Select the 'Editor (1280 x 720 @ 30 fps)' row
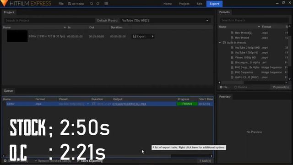 [108, 36]
